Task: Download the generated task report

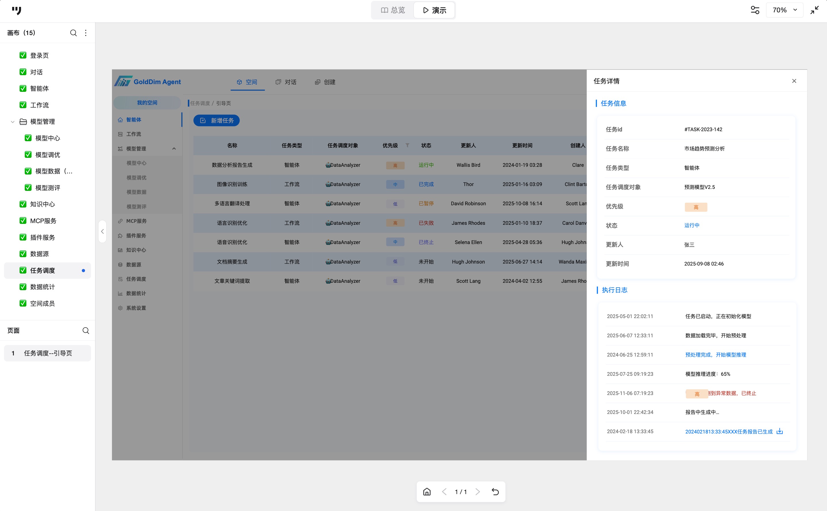Action: point(780,431)
